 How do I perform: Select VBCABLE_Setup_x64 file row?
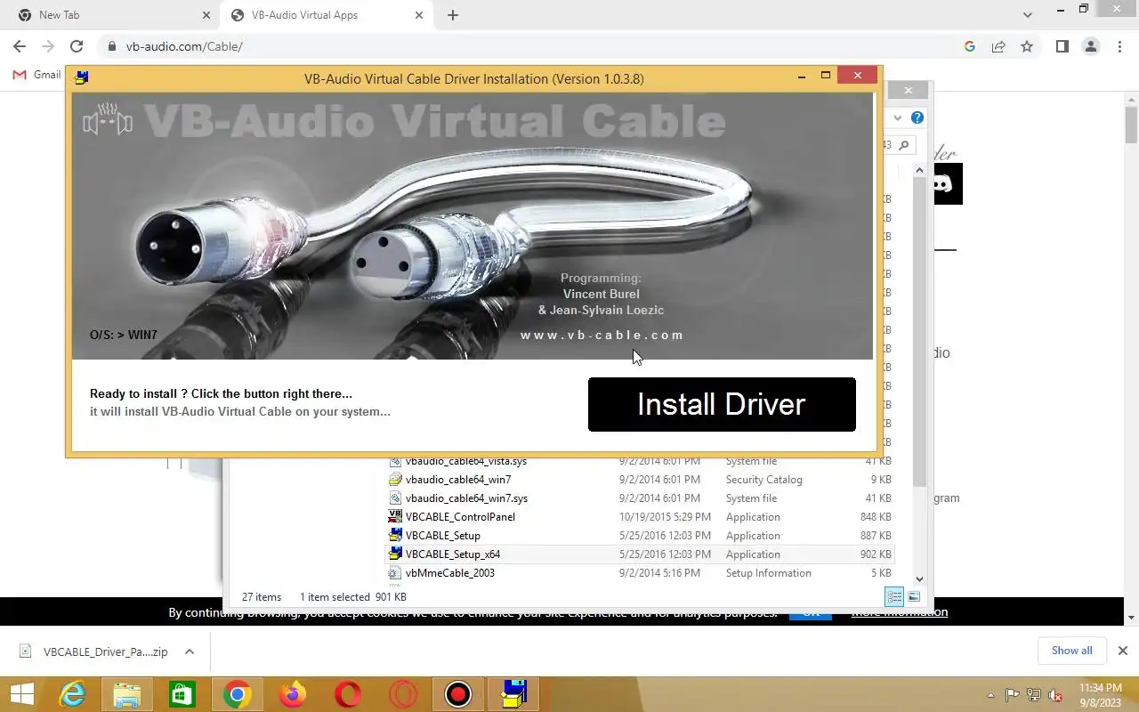pos(639,554)
